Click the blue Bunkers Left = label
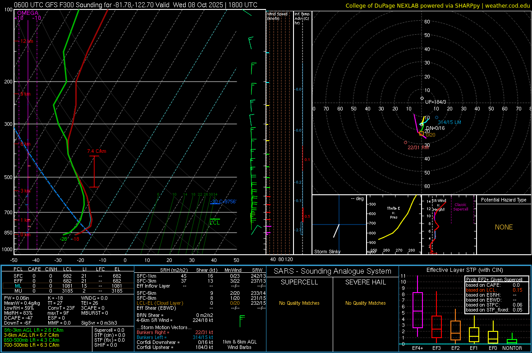 [x=151, y=337]
